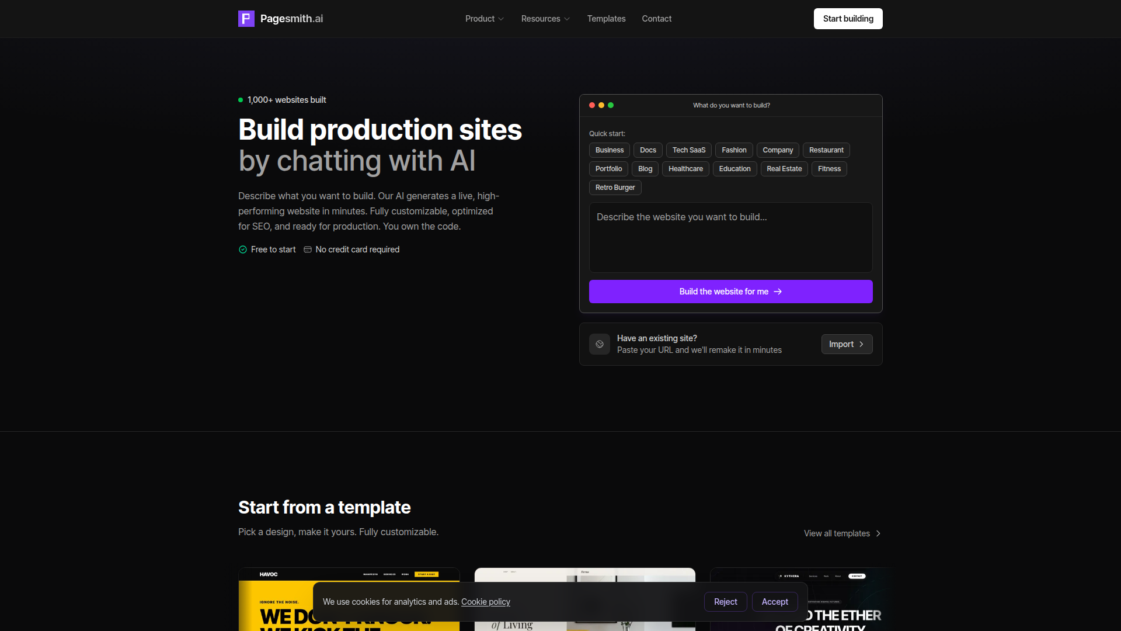Image resolution: width=1121 pixels, height=631 pixels.
Task: Click the credit card icon
Action: coord(308,249)
